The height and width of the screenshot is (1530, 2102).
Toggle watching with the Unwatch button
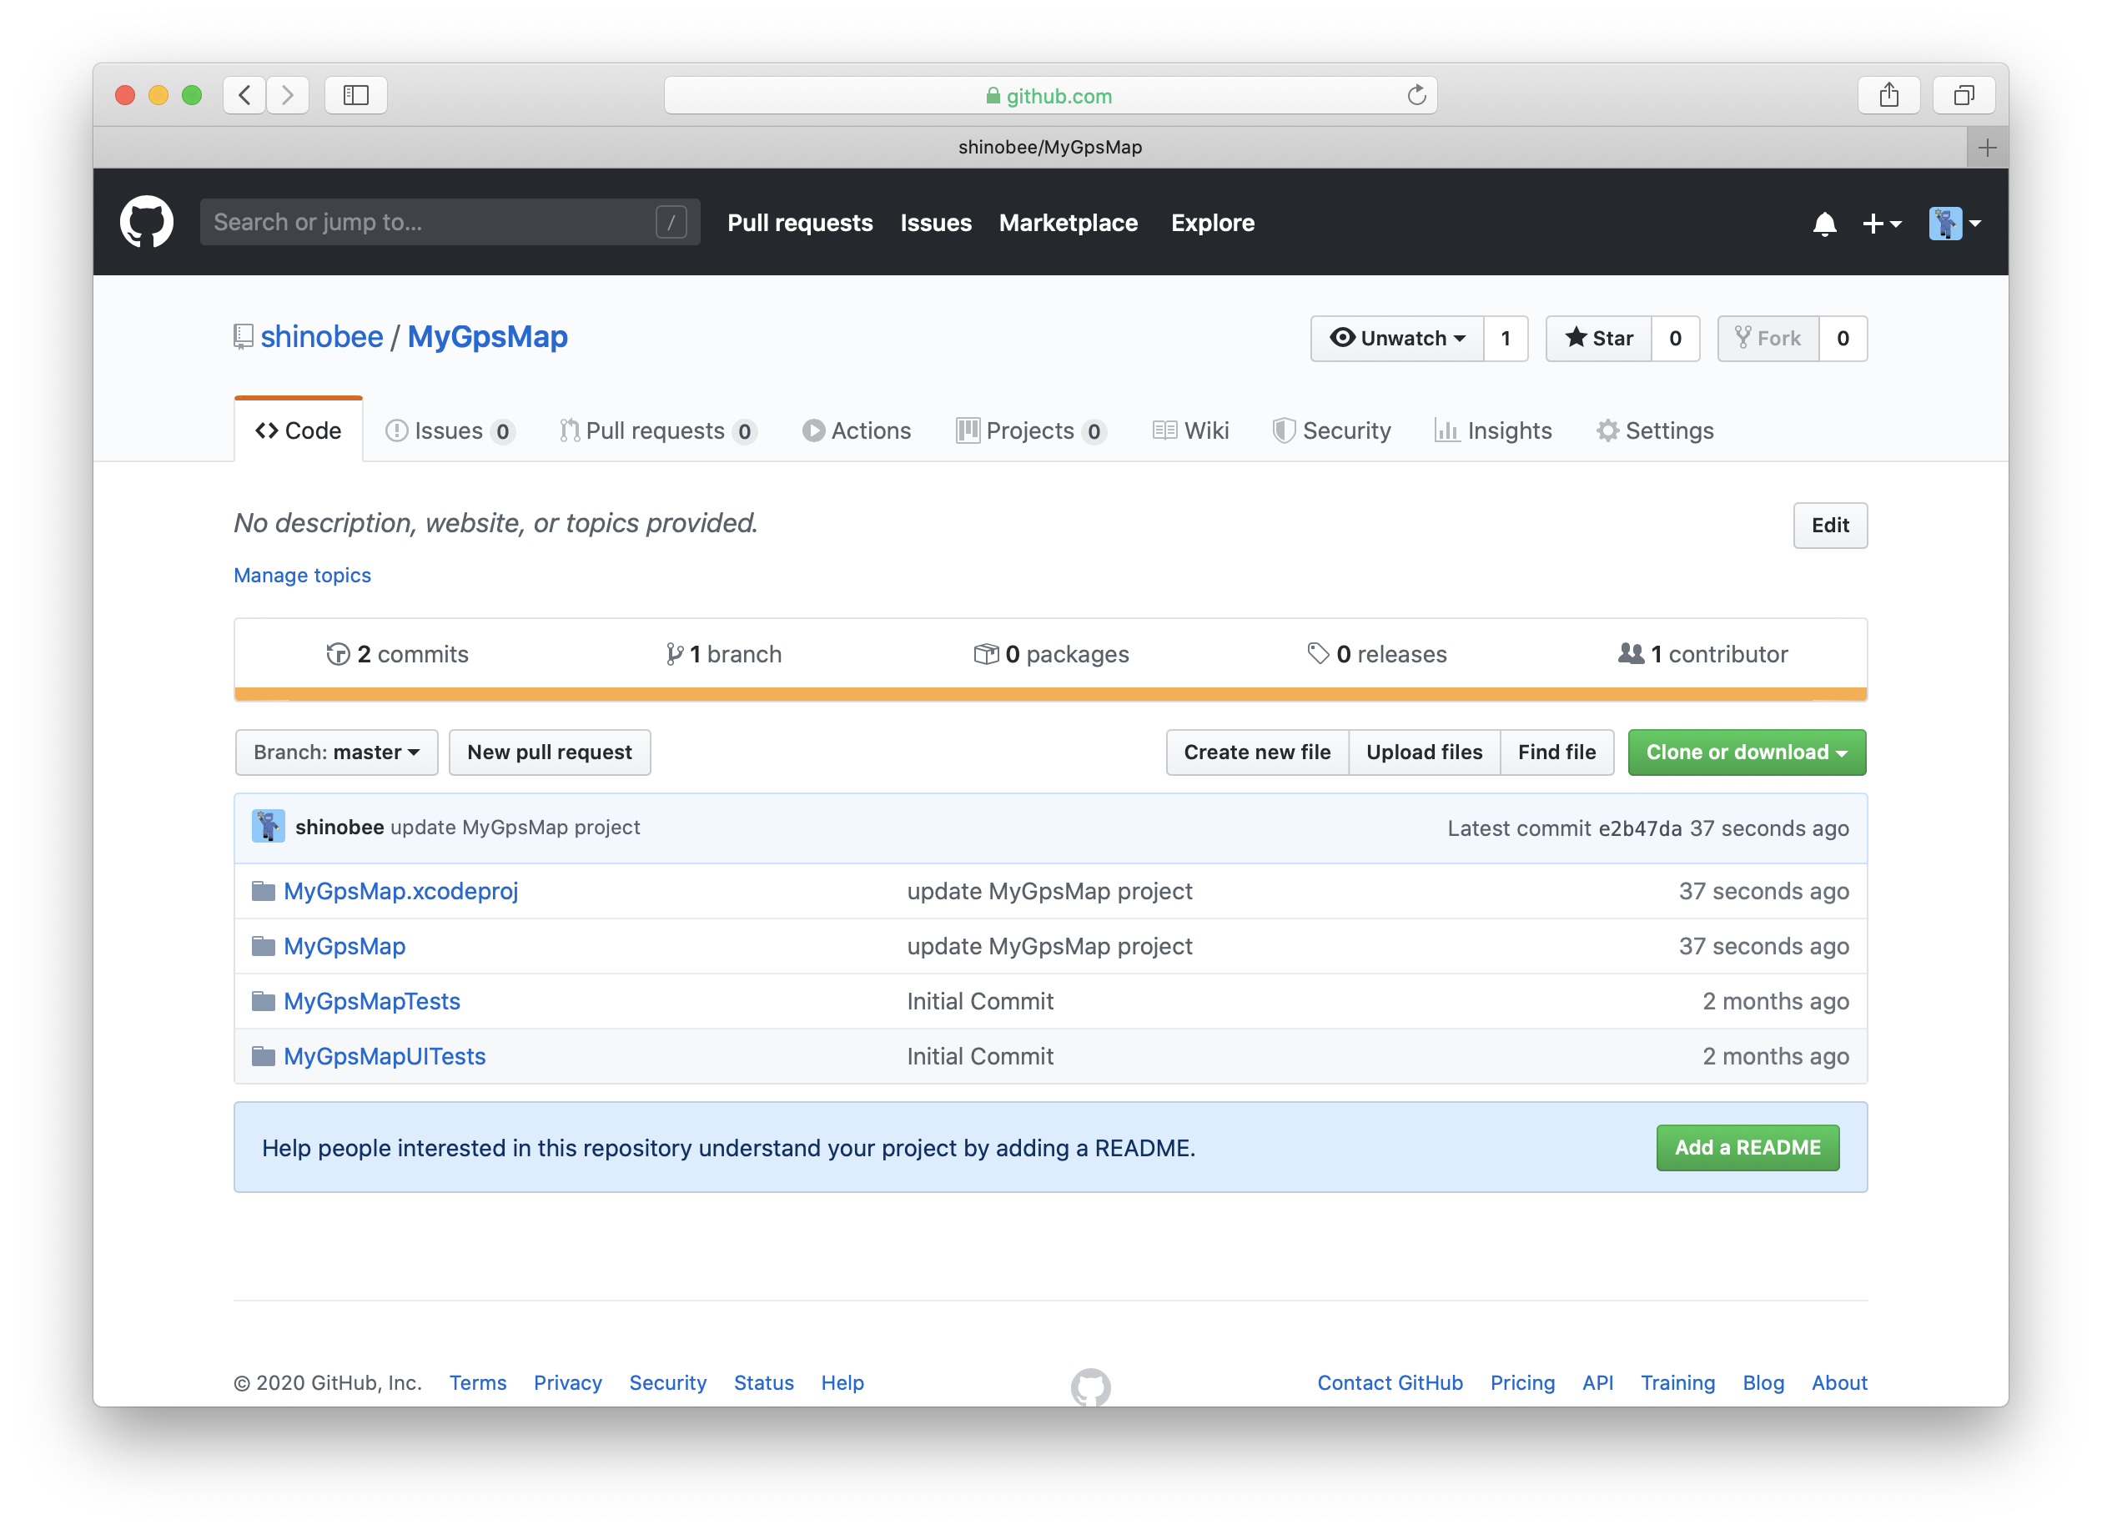1395,338
